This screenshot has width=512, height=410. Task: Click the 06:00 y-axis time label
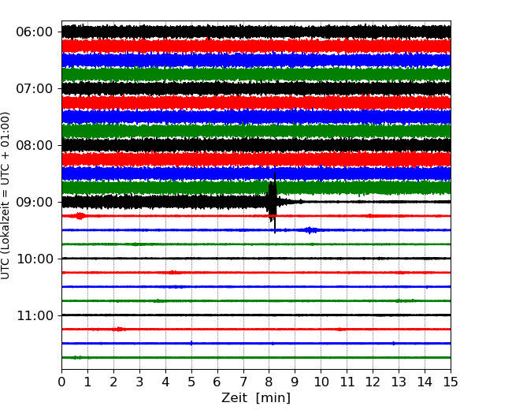35,32
